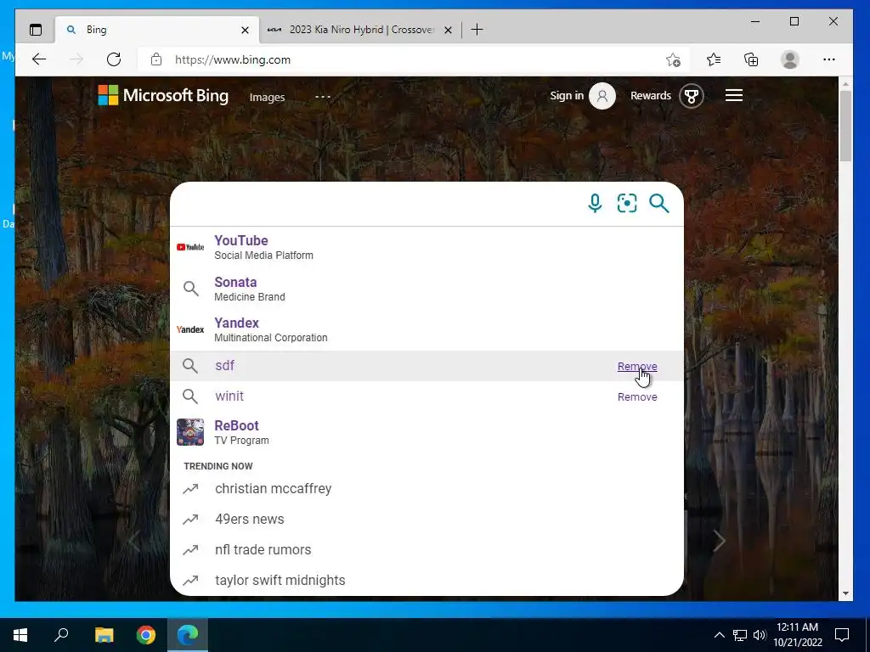Open Bing hamburger menu
This screenshot has width=870, height=652.
click(733, 95)
